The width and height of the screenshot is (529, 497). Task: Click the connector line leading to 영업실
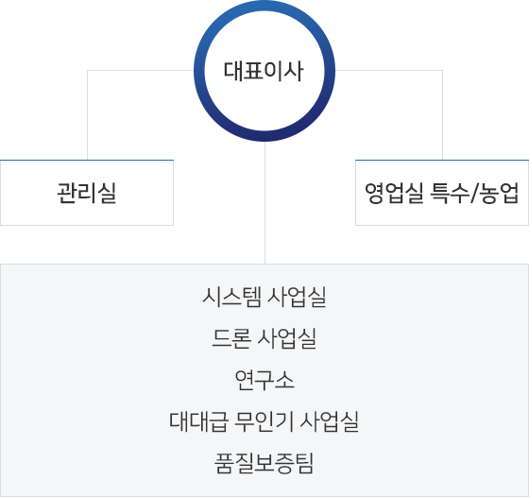pyautogui.click(x=442, y=114)
